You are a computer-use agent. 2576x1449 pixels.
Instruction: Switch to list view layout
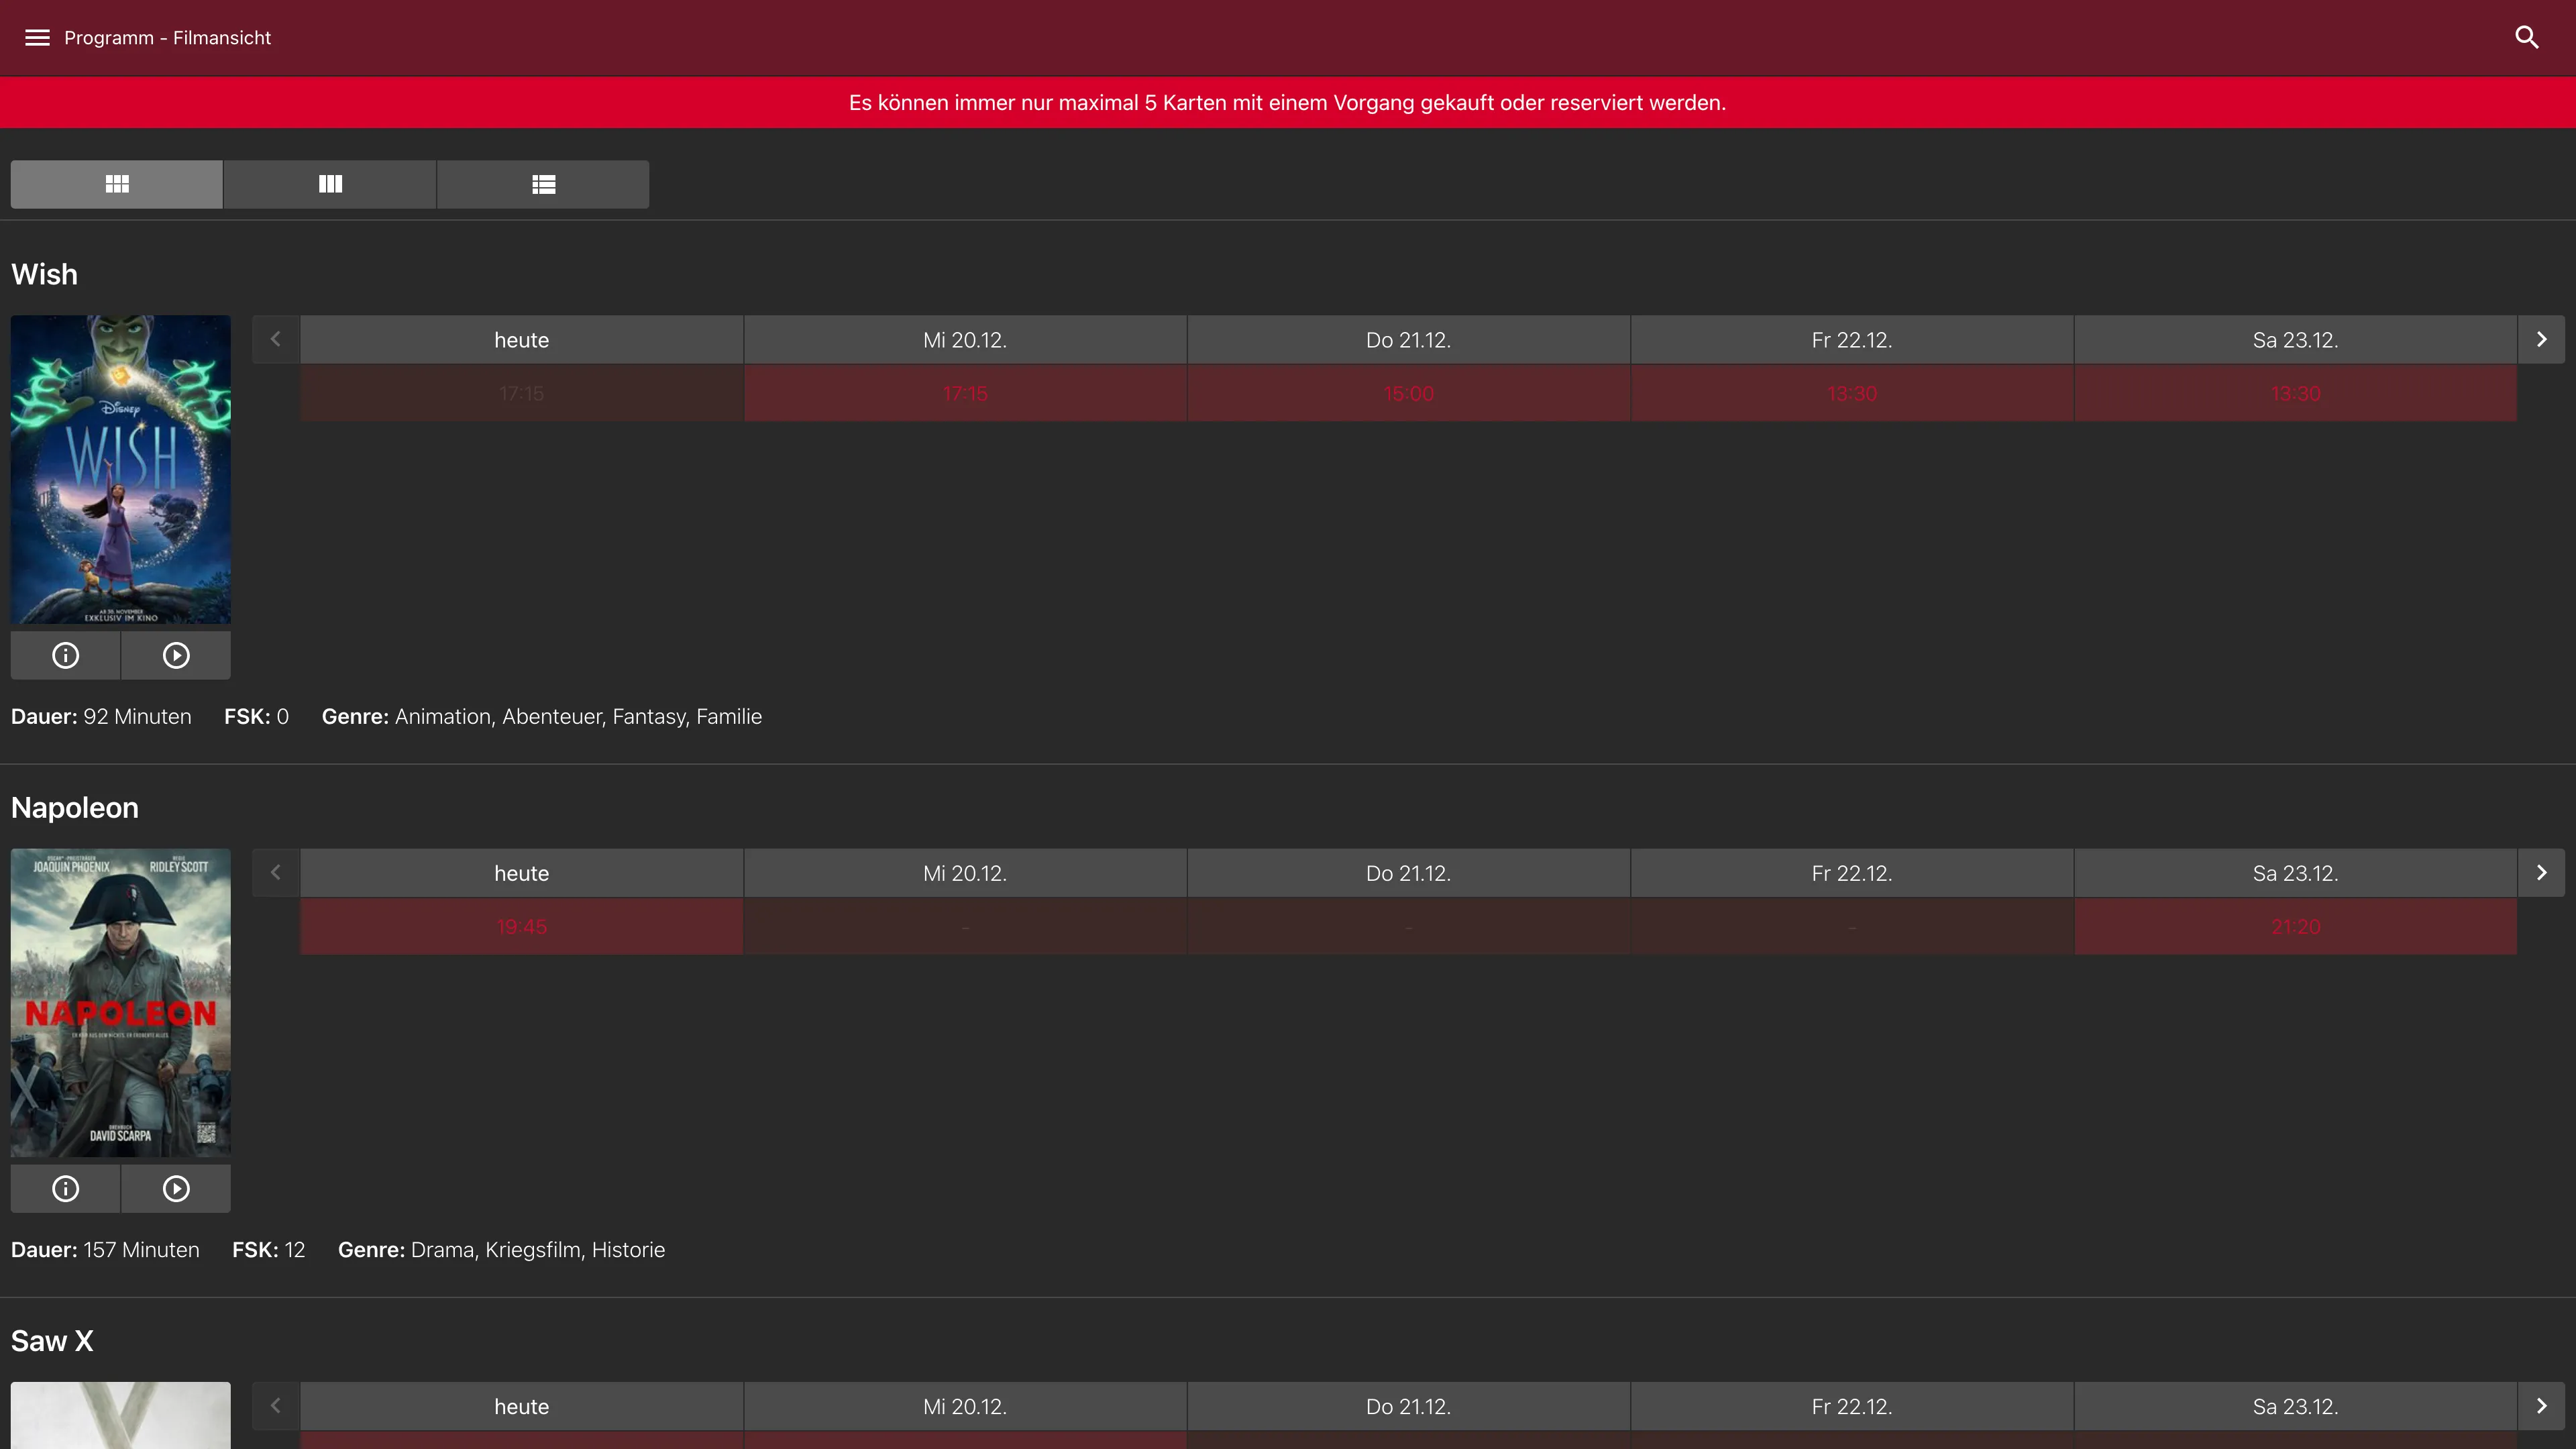[x=543, y=184]
